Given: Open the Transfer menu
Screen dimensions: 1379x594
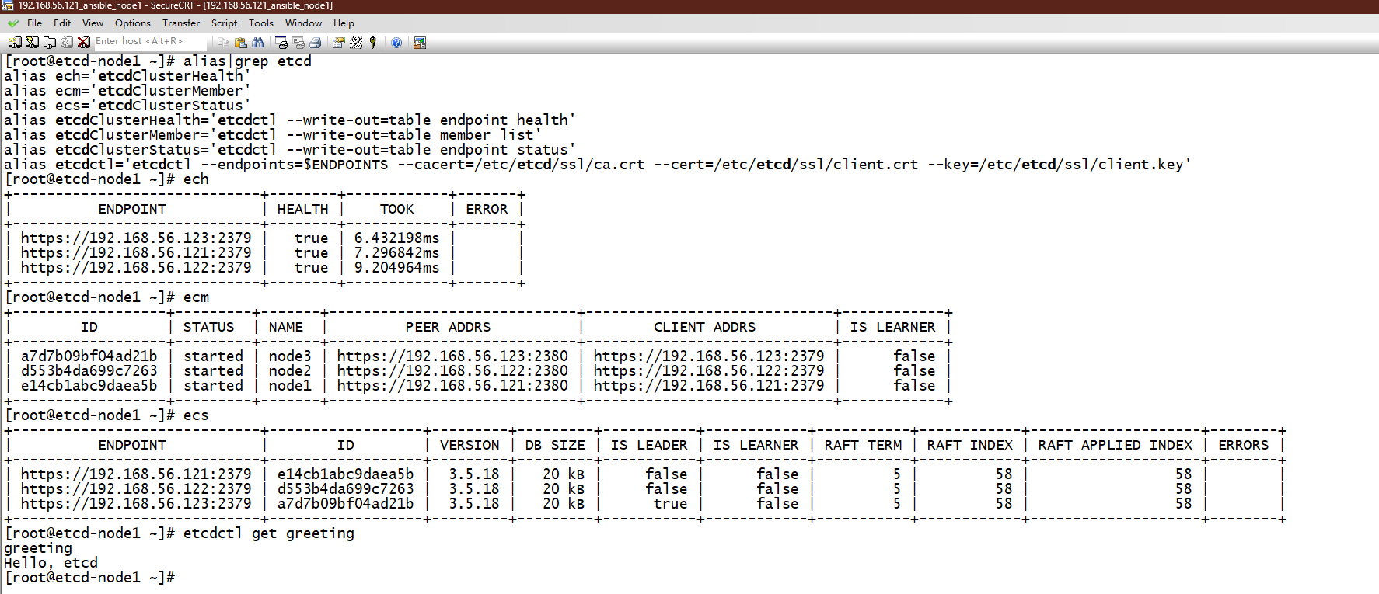Looking at the screenshot, I should [x=180, y=23].
